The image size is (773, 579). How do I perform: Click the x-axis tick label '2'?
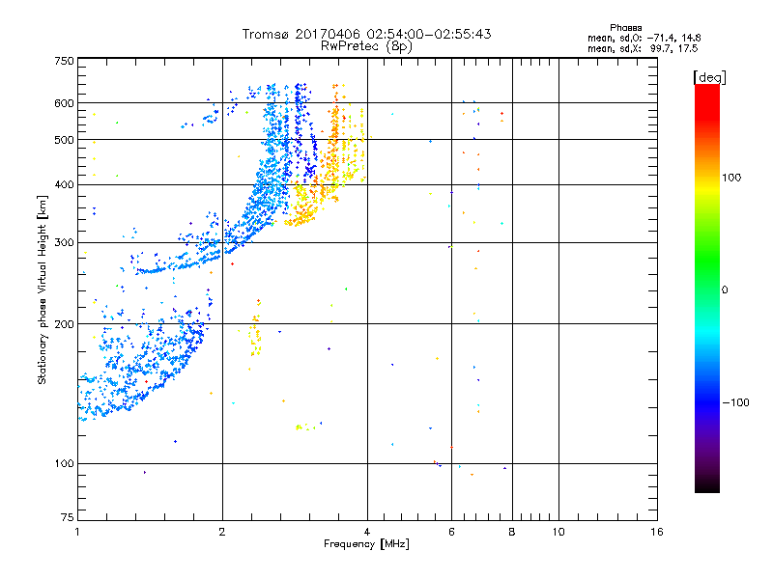click(x=222, y=532)
